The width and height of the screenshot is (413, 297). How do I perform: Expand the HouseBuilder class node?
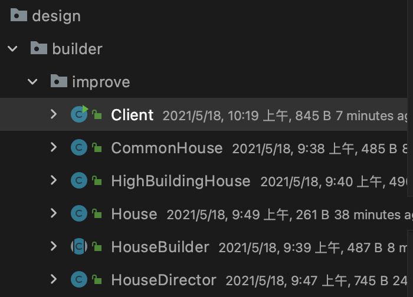tap(54, 246)
